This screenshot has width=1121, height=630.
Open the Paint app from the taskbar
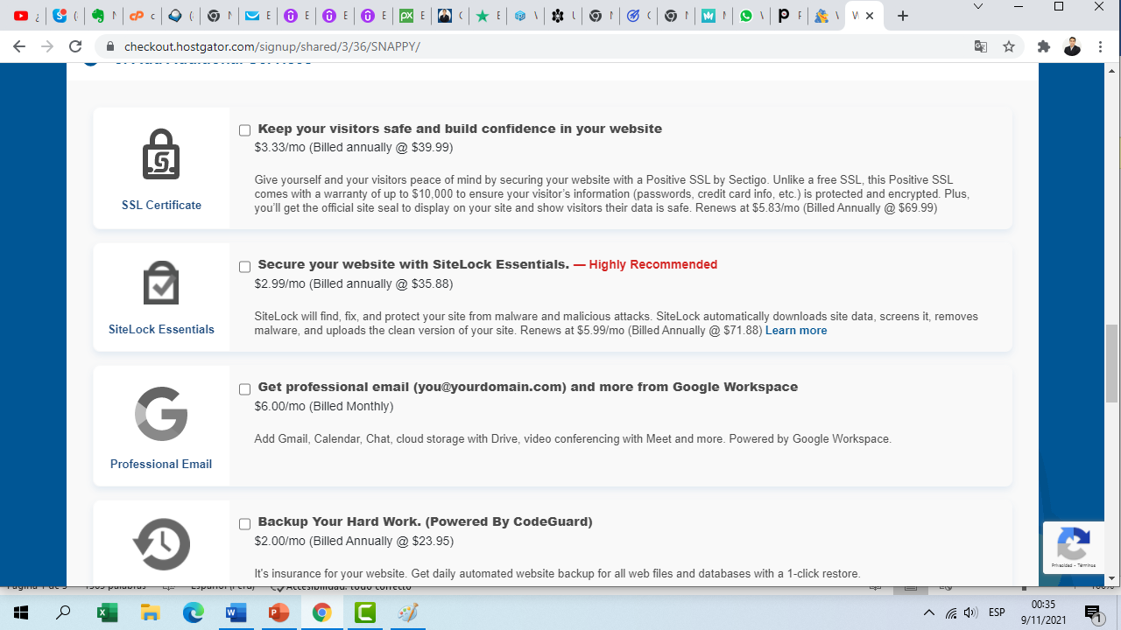407,612
